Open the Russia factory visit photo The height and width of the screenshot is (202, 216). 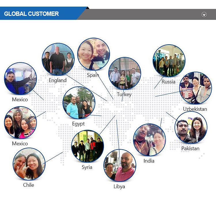169,61
